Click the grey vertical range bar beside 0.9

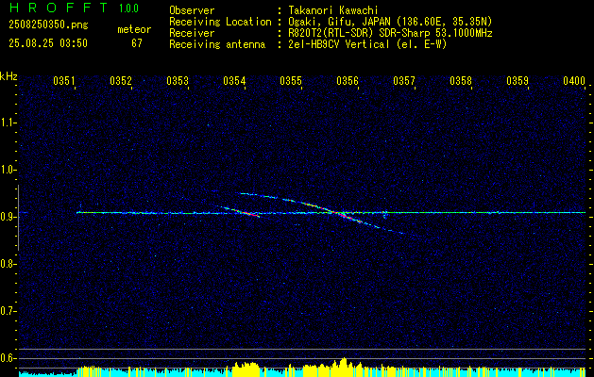click(18, 218)
